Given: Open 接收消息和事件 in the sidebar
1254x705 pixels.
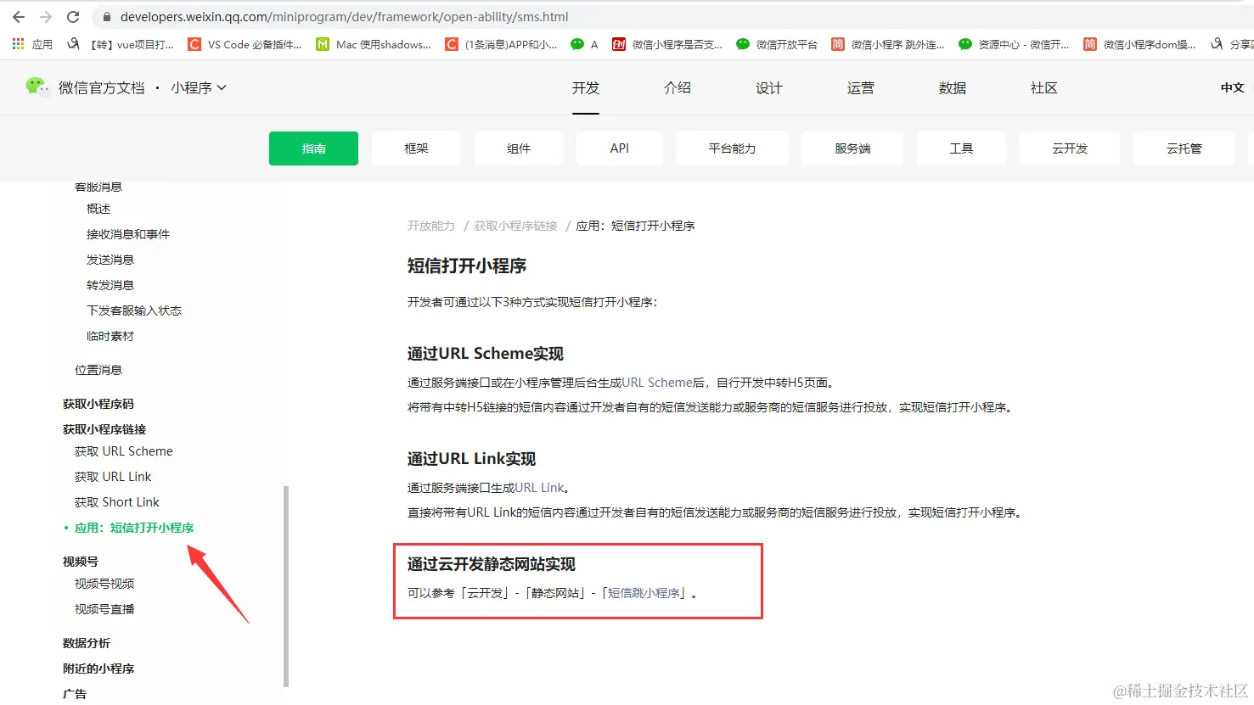Looking at the screenshot, I should pos(128,234).
